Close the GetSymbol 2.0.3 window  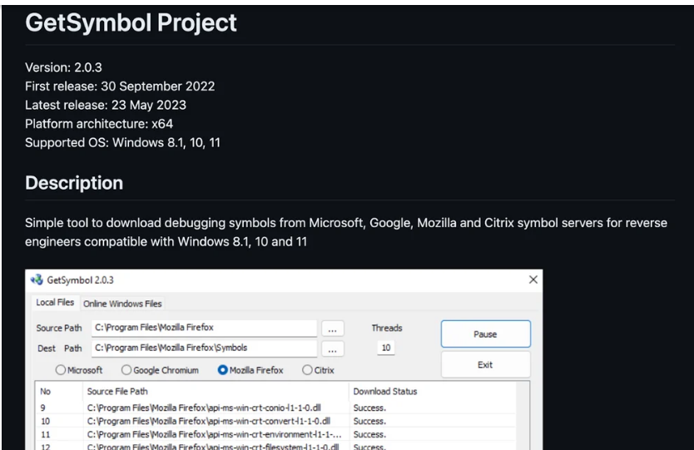pyautogui.click(x=532, y=283)
